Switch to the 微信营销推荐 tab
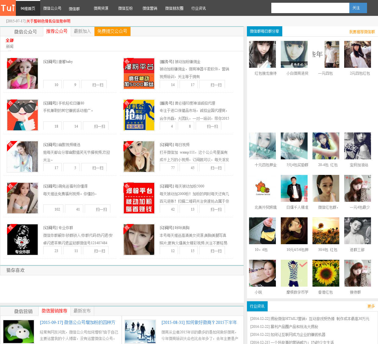This screenshot has height=344, width=378. point(54,311)
